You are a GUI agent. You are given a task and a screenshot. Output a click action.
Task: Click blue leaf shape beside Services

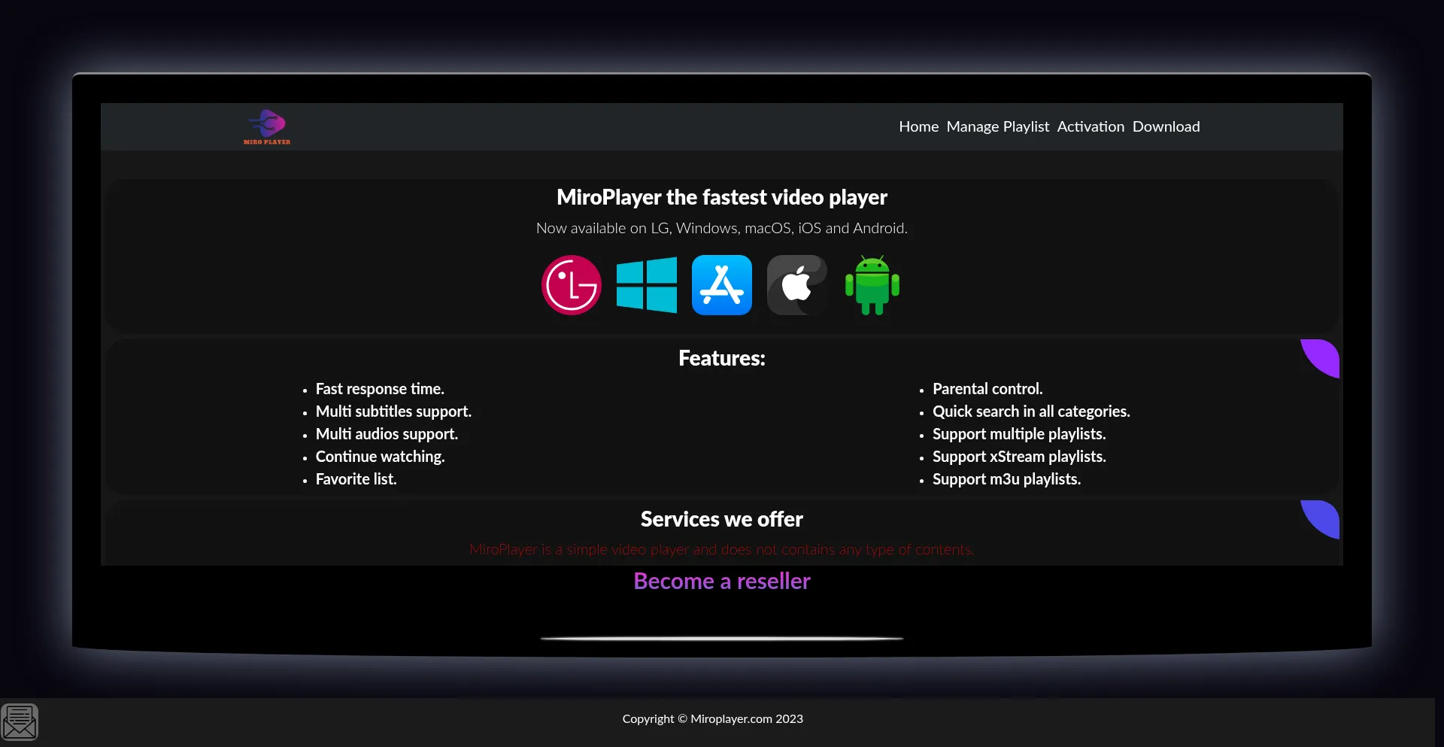1322,518
